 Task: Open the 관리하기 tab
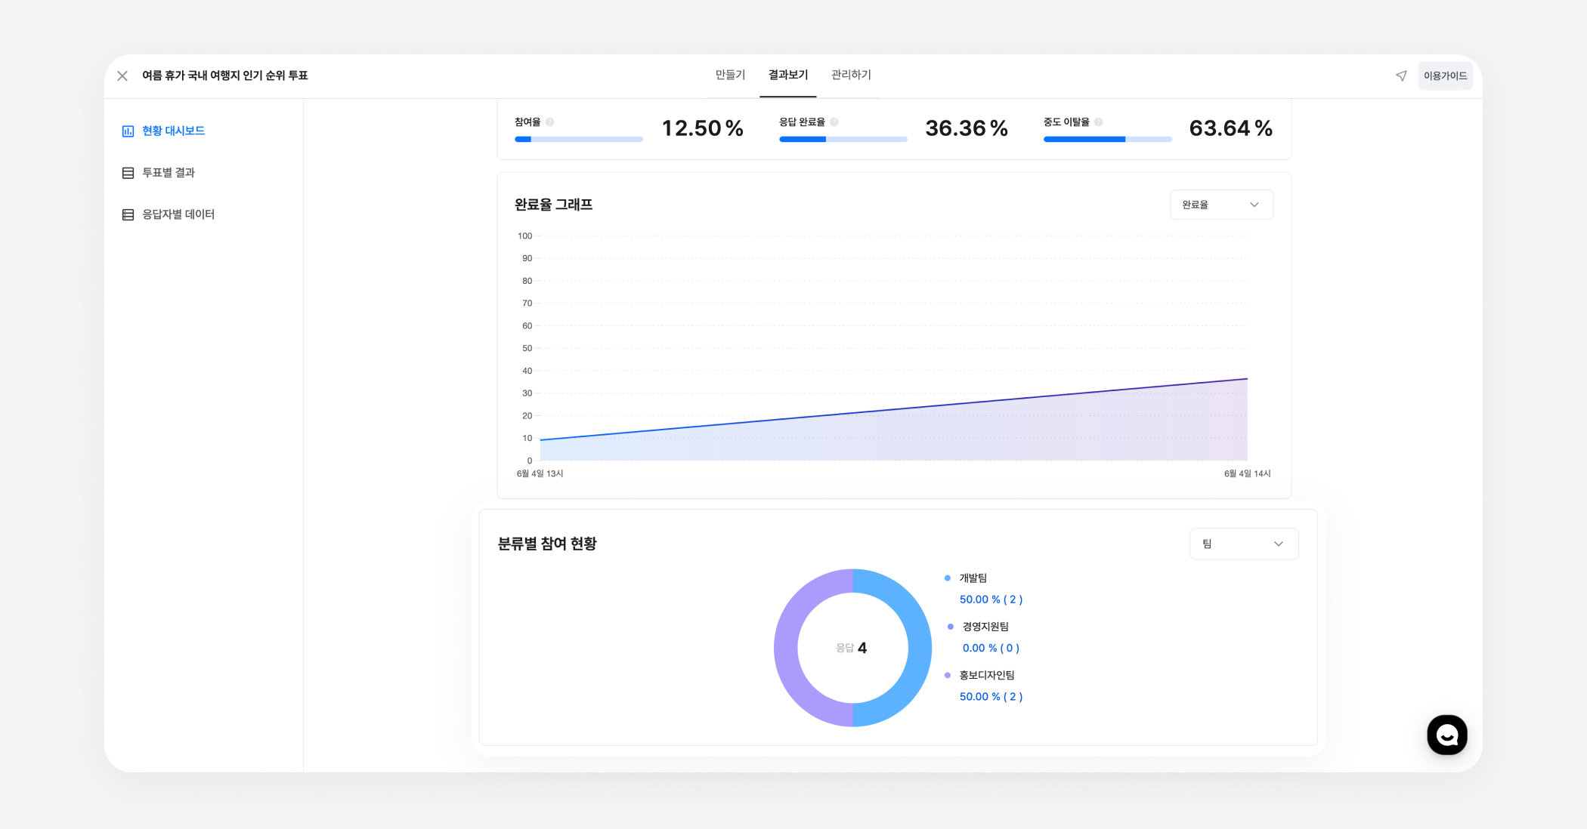[x=851, y=75]
